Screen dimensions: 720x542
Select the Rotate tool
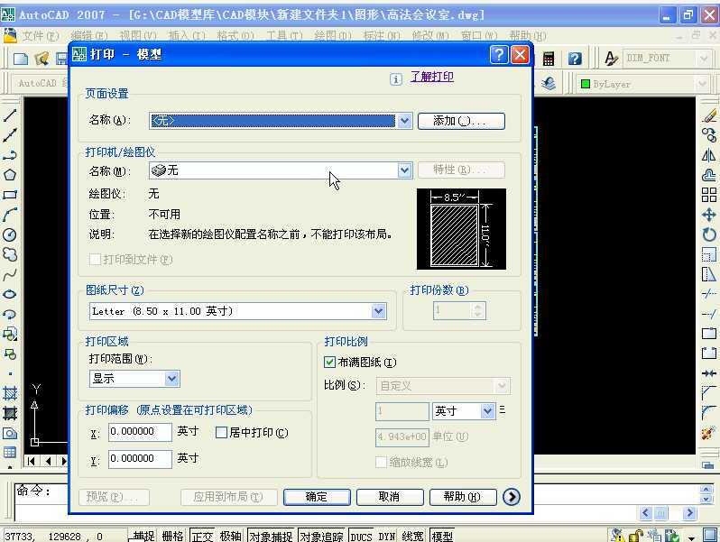[709, 234]
